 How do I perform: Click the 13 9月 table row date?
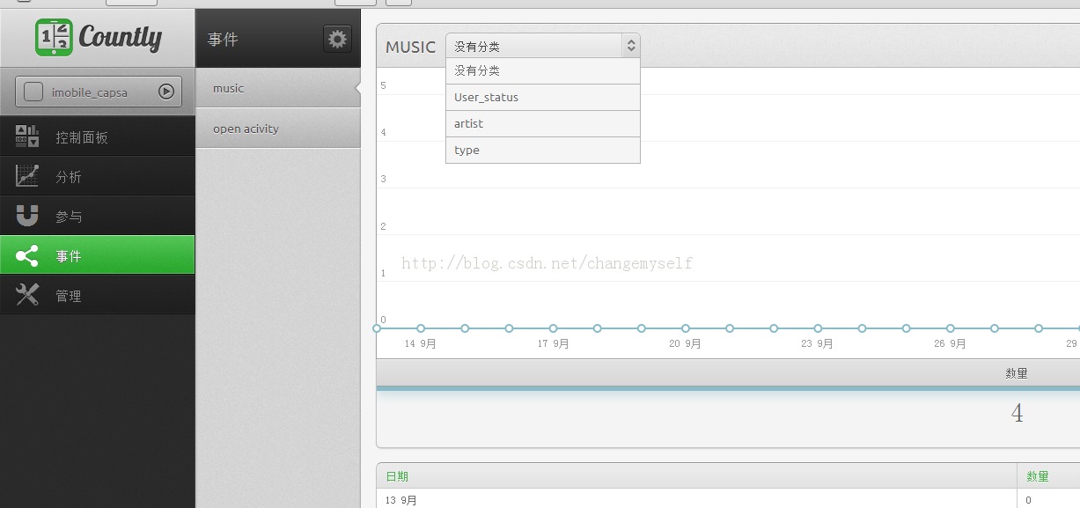pos(401,500)
